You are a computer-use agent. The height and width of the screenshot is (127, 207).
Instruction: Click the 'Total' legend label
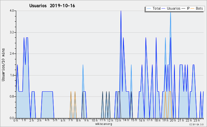pyautogui.click(x=157, y=8)
